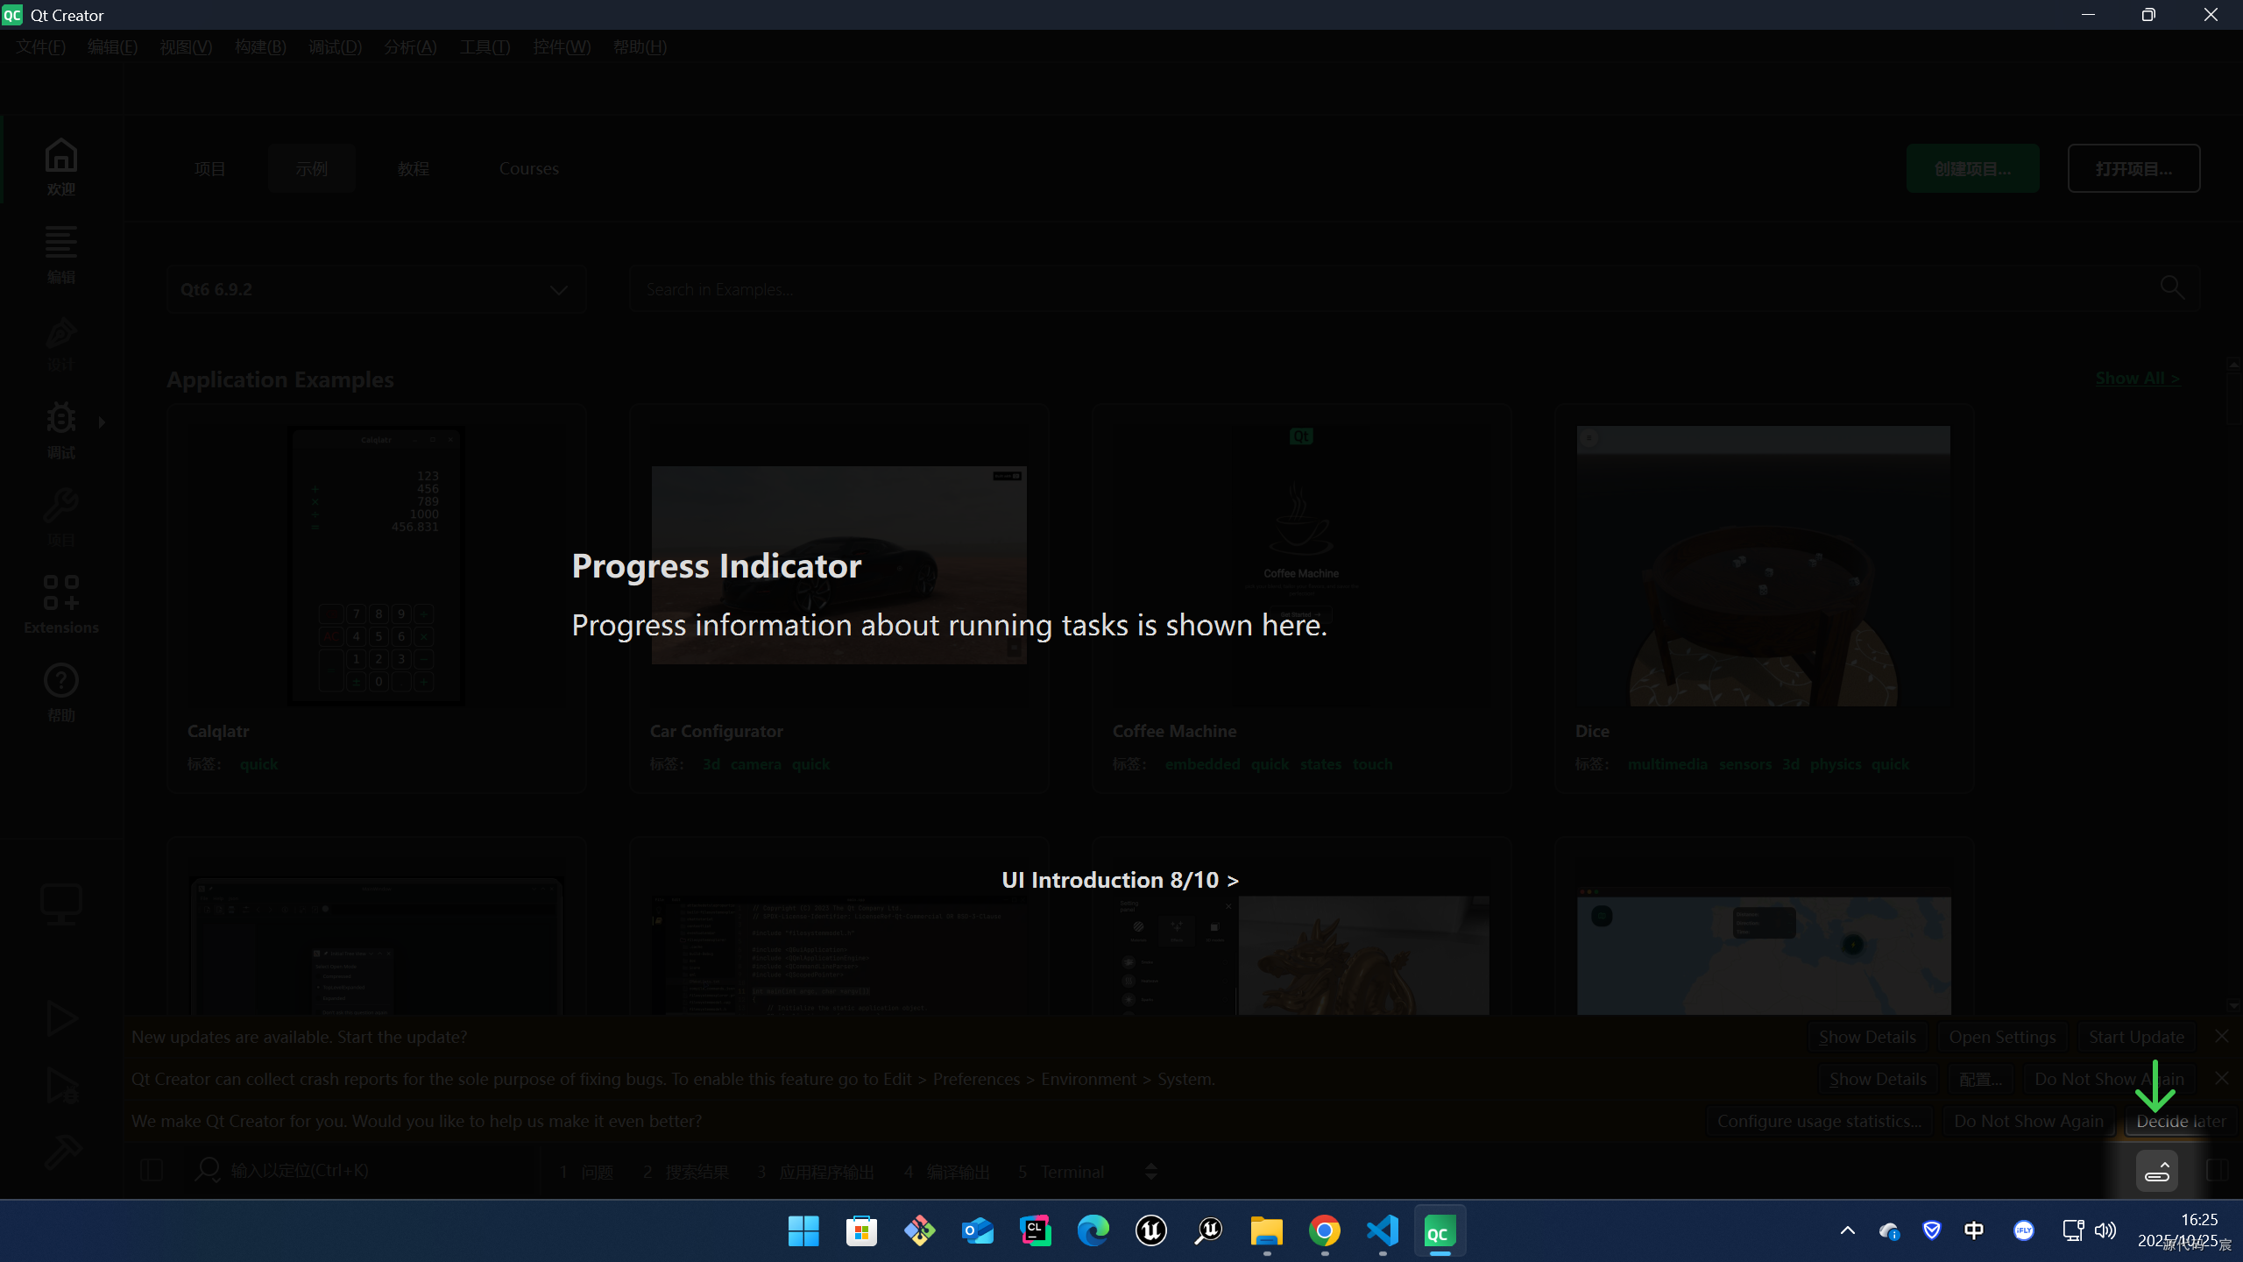Toggle the left sidebar button
The image size is (2243, 1262).
point(152,1171)
